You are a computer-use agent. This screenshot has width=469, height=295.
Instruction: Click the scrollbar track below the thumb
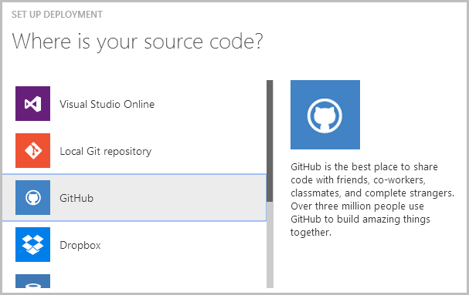tap(270, 245)
